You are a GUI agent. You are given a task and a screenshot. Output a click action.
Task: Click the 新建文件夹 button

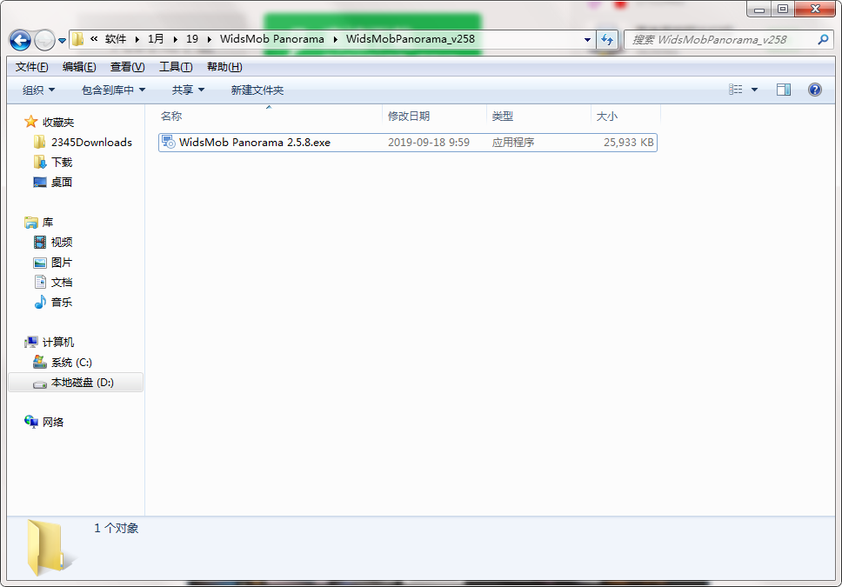257,90
